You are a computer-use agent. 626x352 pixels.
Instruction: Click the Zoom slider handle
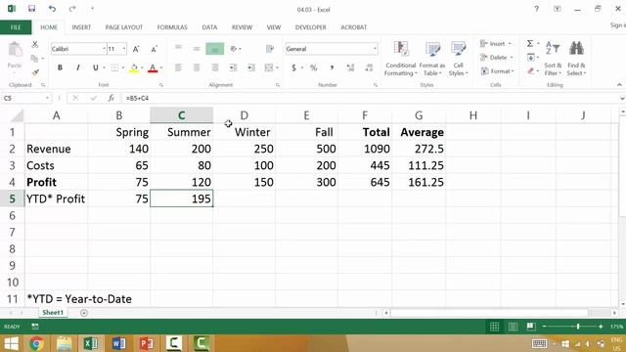coord(578,327)
